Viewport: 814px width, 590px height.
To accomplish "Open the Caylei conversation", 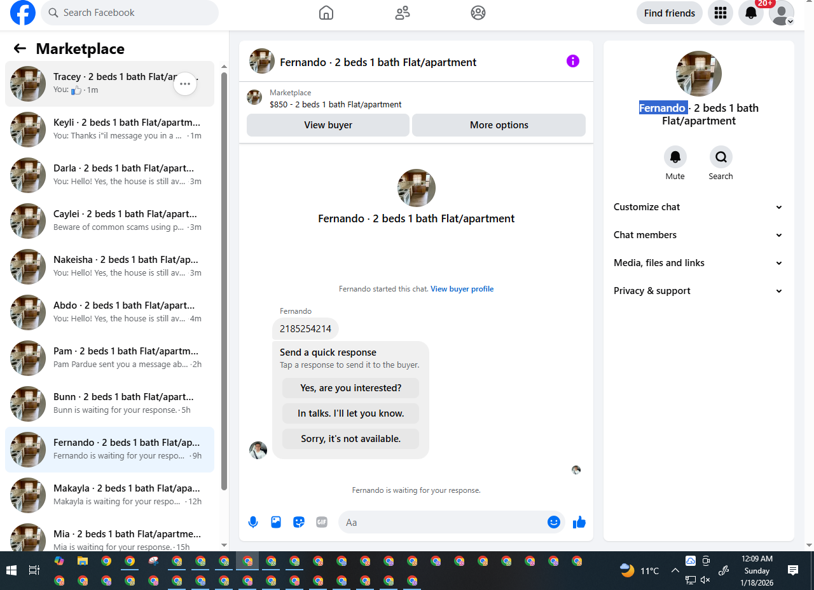I will click(109, 221).
